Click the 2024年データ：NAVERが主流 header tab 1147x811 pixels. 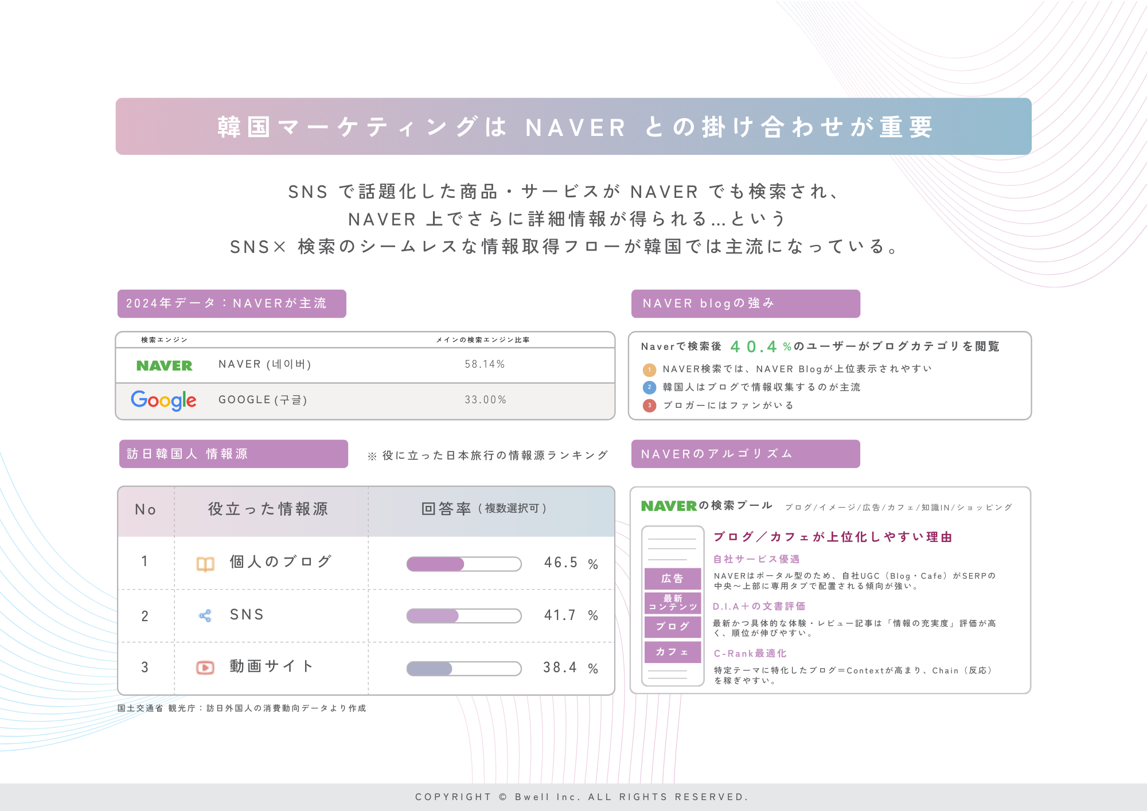tap(232, 303)
